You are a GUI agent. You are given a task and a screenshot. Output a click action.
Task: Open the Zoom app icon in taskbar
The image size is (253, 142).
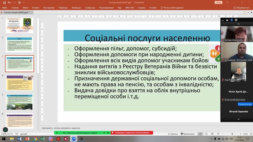tap(74, 139)
